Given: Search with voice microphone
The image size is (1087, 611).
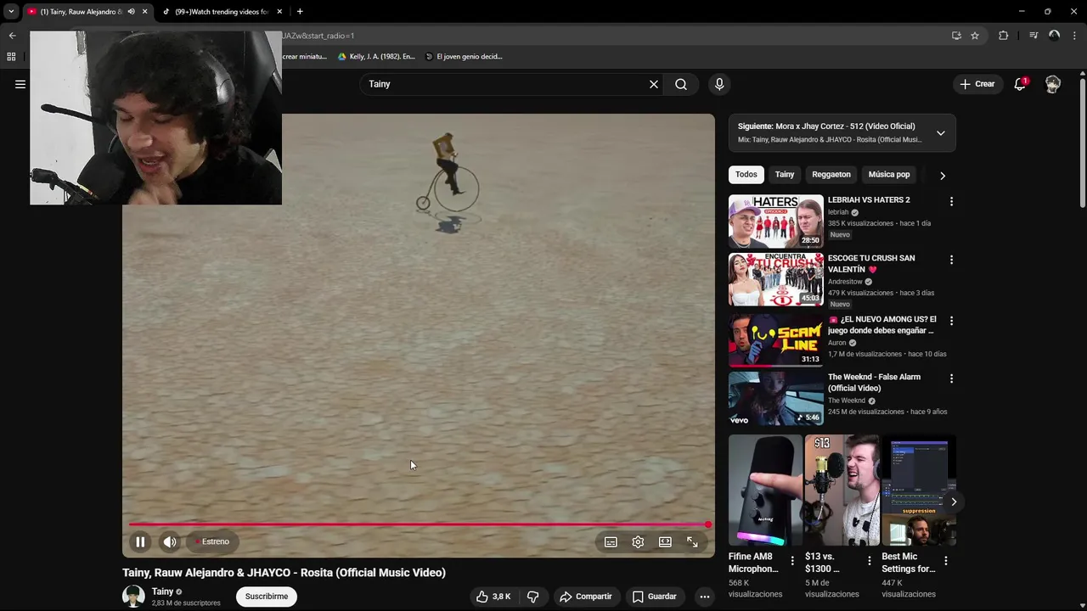Looking at the screenshot, I should tap(719, 84).
